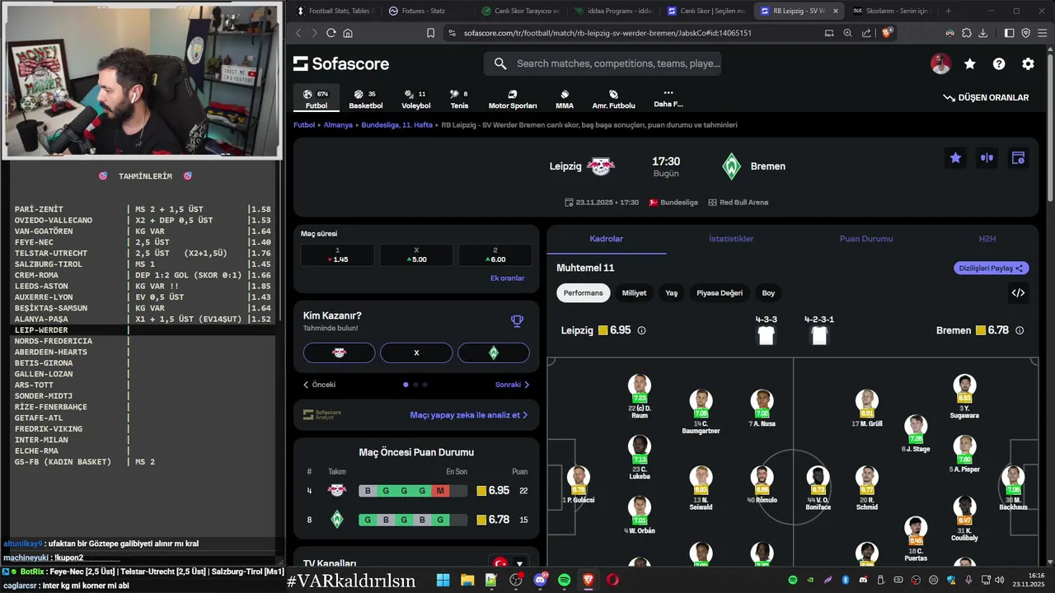Open the Puan Durumu tab

[x=866, y=239]
